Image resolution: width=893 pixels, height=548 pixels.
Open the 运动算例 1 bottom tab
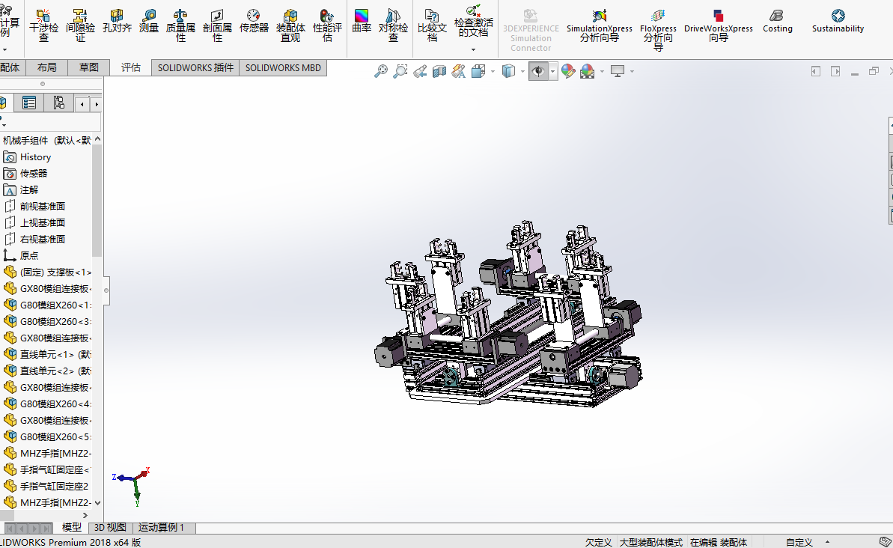coord(161,528)
